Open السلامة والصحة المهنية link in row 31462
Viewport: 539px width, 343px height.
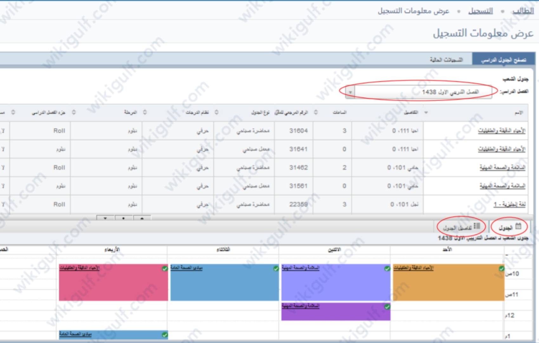(x=502, y=167)
